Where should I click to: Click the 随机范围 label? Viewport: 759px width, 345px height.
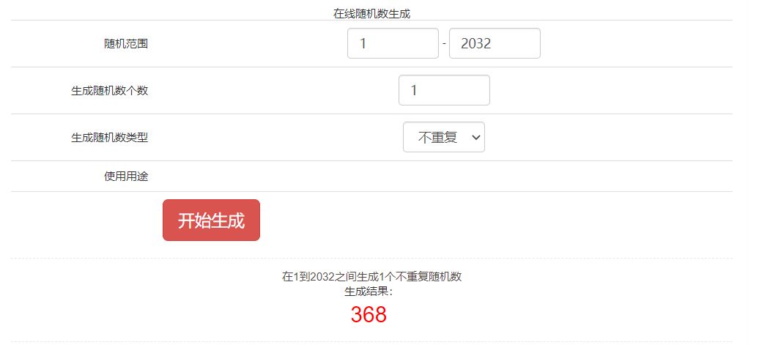[126, 43]
